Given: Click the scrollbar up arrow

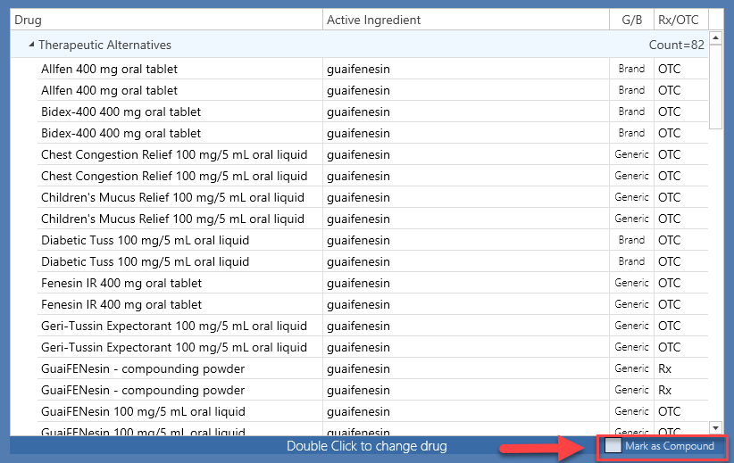Looking at the screenshot, I should 716,37.
